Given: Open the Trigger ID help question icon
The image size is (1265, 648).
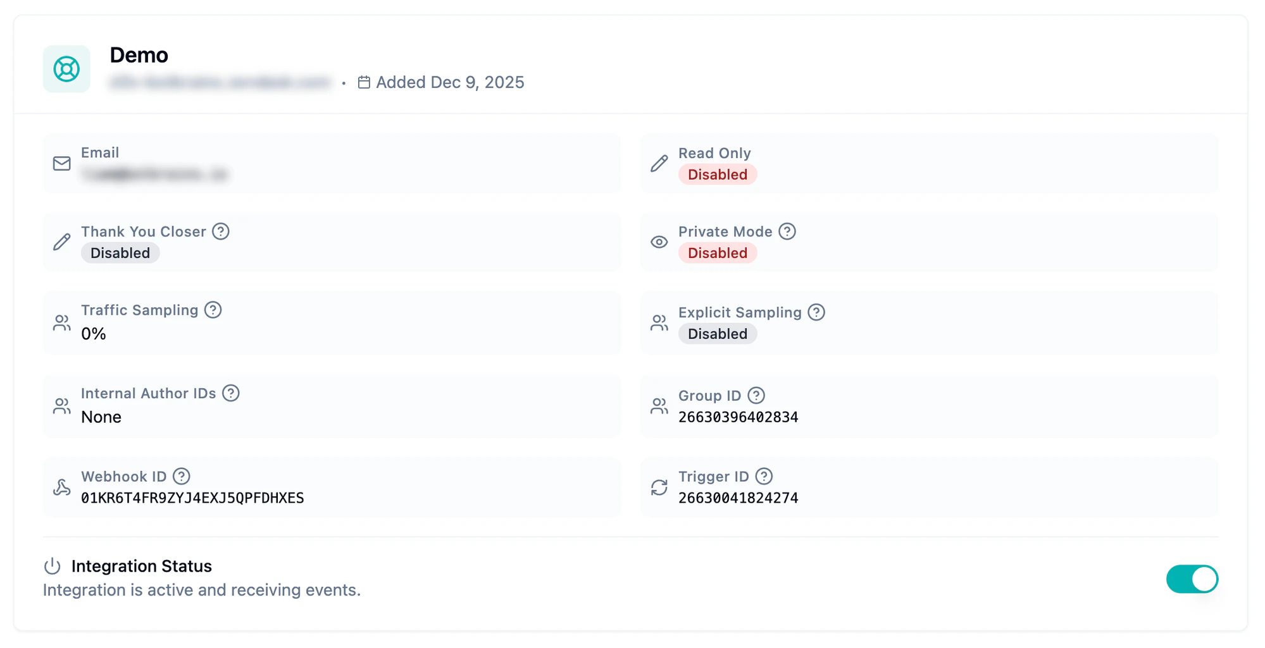Looking at the screenshot, I should [764, 476].
